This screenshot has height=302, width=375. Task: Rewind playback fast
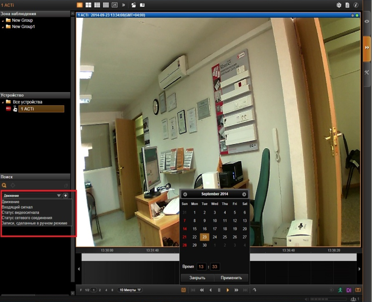coord(202,290)
